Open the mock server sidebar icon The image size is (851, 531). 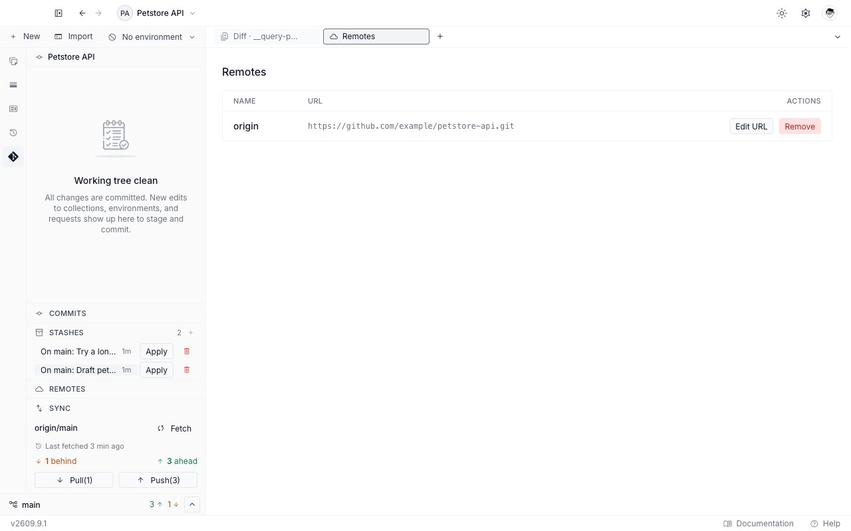point(13,109)
